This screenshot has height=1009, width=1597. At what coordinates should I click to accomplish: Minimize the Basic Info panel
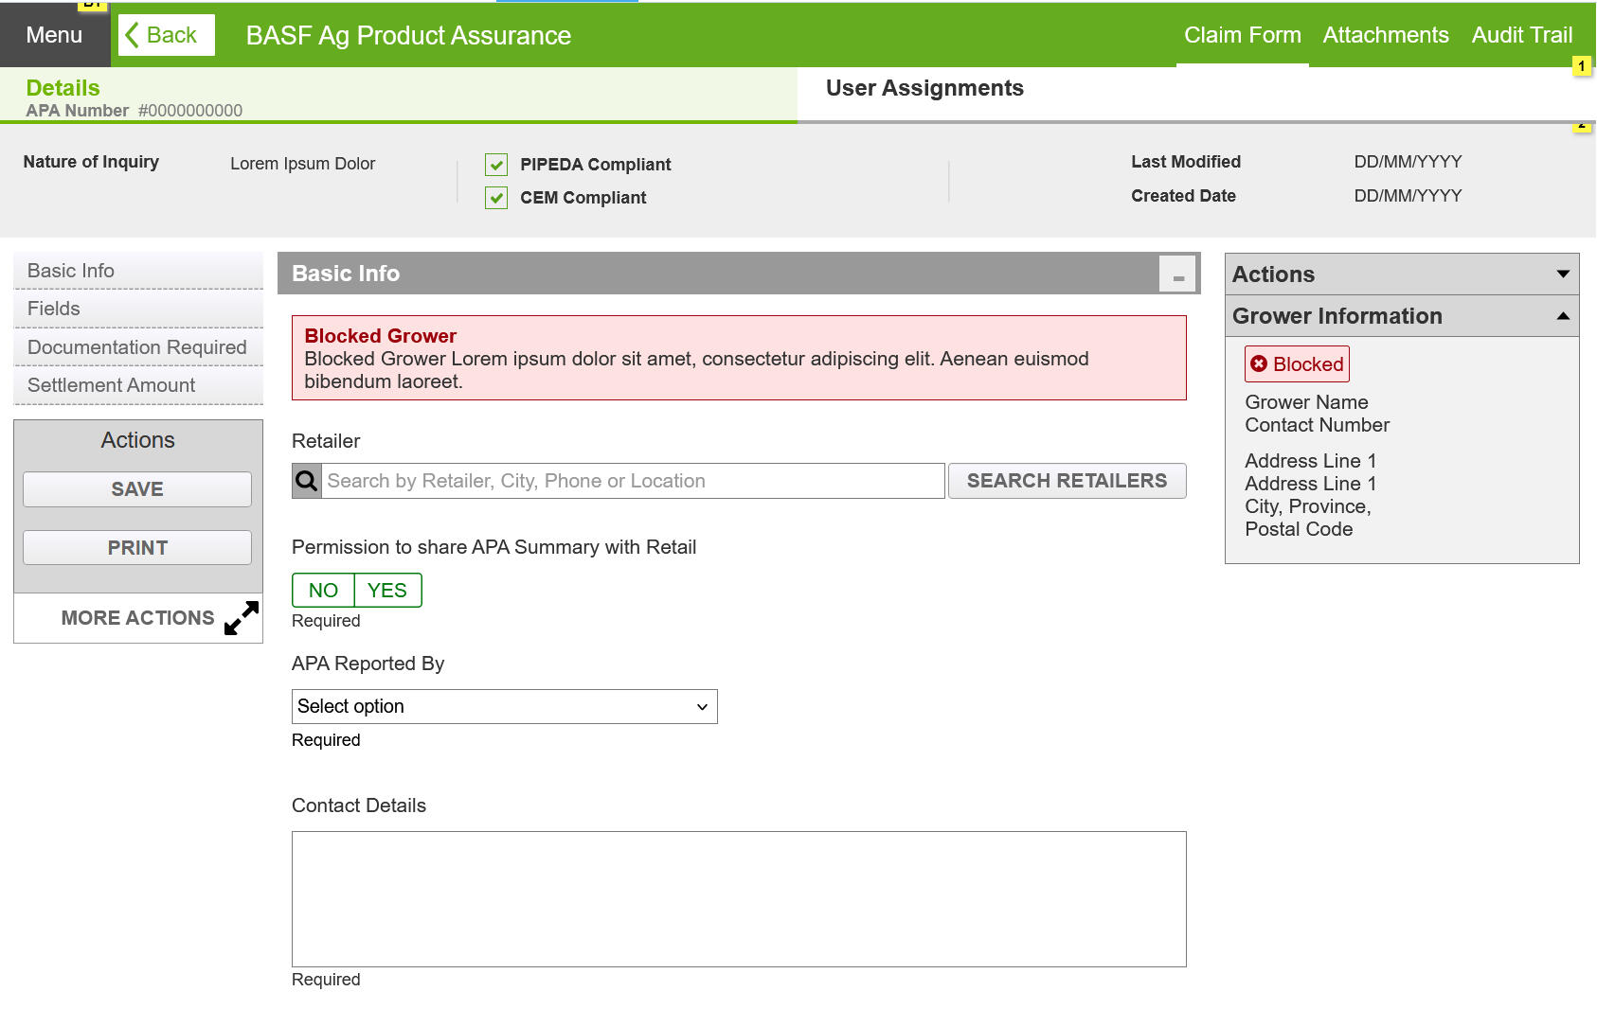tap(1177, 274)
